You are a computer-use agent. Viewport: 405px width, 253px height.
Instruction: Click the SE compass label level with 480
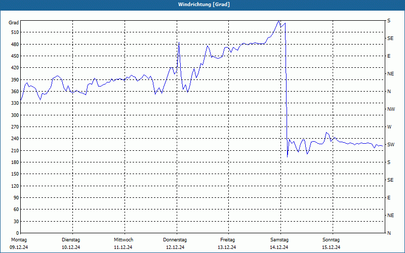[x=390, y=38]
